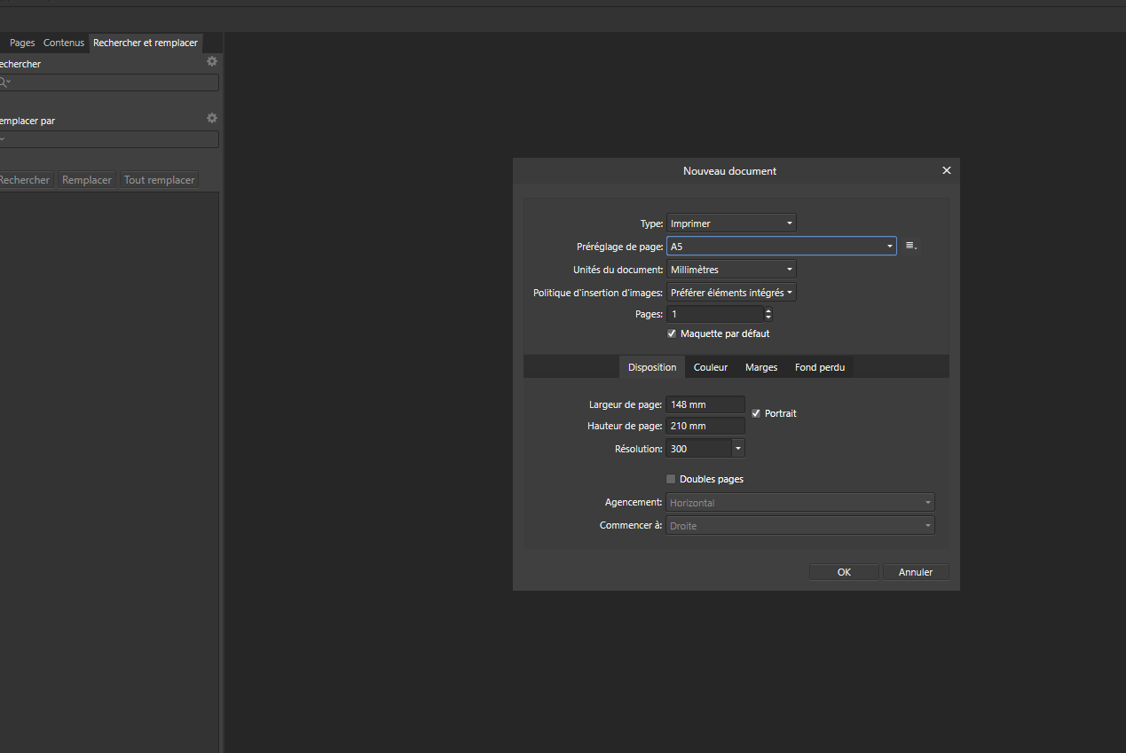Open the Pages panel tab
Screen dimensions: 1126x753
click(x=22, y=43)
